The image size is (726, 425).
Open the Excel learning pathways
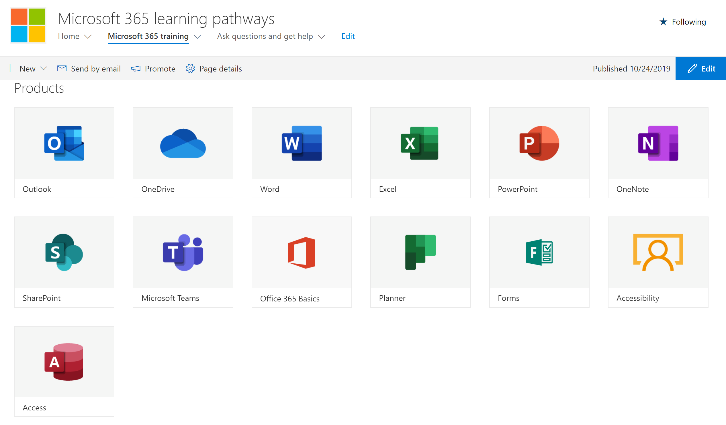420,152
